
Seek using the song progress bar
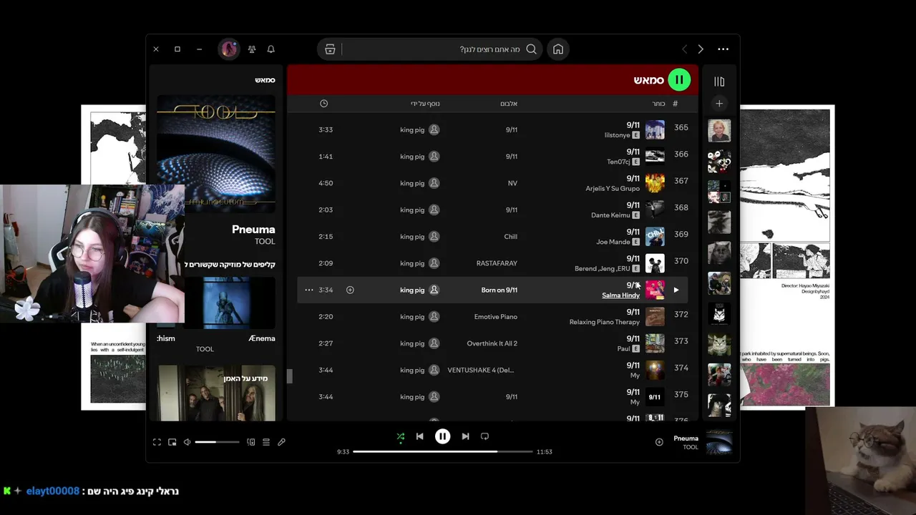tap(443, 452)
